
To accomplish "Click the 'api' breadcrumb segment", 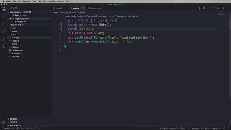I will coord(62,12).
